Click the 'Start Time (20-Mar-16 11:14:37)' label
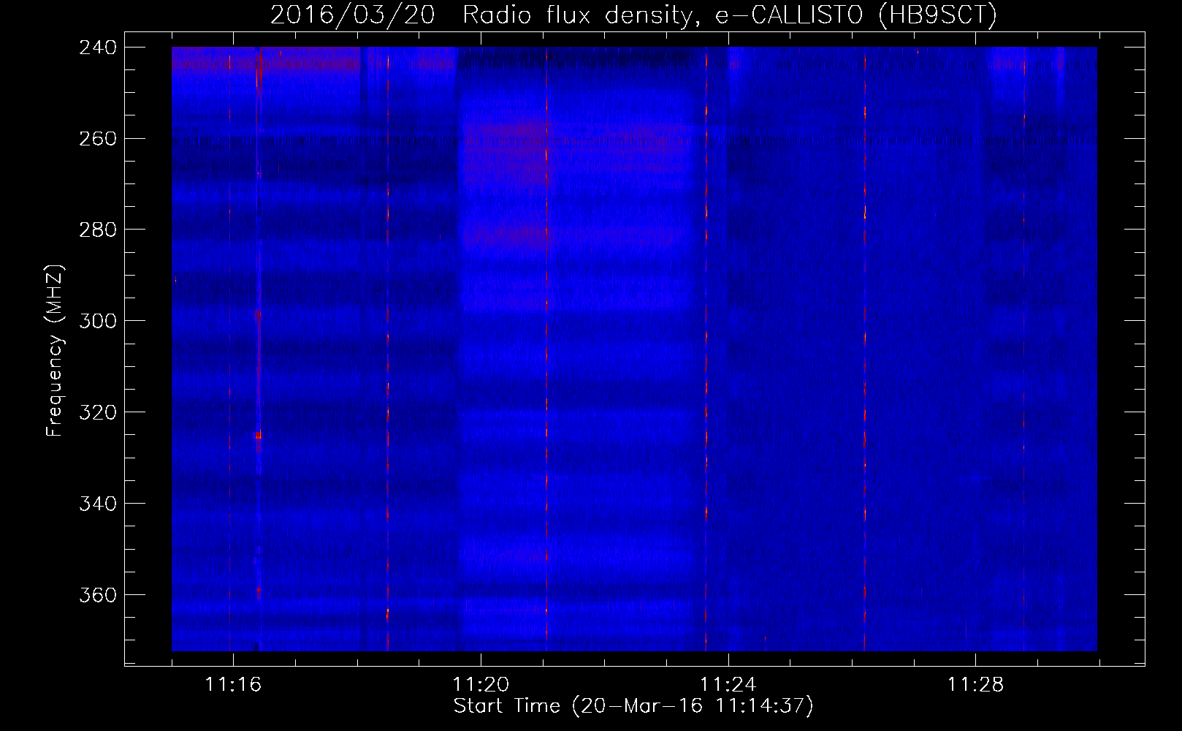 point(633,706)
